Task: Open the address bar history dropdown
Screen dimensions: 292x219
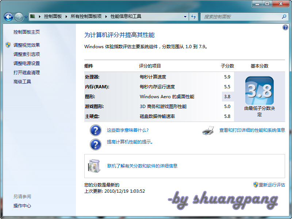Action: [x=185, y=16]
